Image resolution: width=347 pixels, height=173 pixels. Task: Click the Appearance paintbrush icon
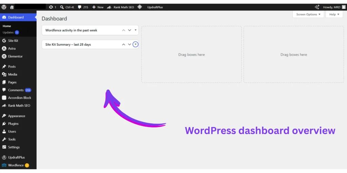pos(4,116)
